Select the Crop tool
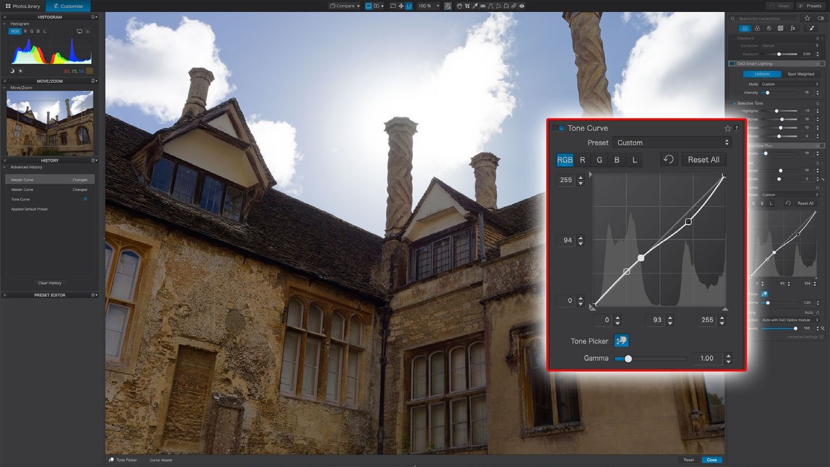This screenshot has height=467, width=830. click(468, 6)
